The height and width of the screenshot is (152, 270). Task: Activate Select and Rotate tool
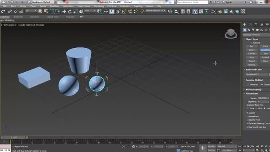click(x=70, y=11)
